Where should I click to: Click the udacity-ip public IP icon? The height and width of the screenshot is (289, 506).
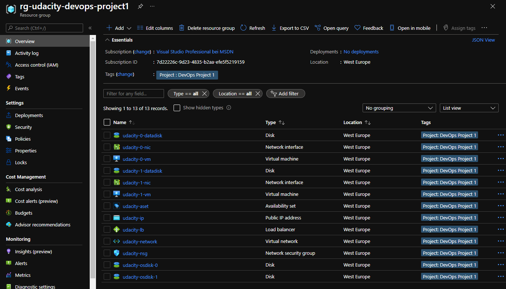pyautogui.click(x=117, y=218)
